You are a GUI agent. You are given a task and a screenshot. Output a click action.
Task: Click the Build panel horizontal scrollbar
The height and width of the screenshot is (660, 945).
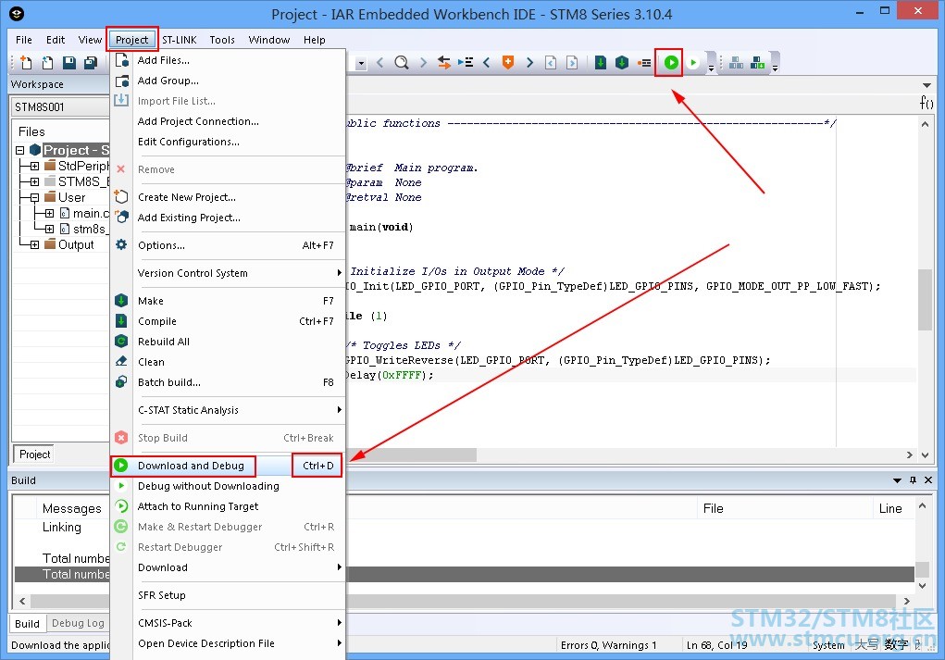coord(464,602)
